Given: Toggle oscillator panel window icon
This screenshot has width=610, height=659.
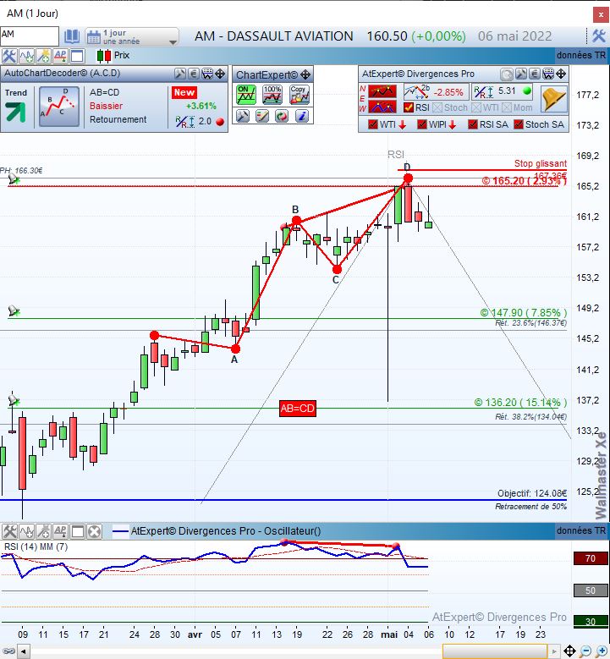Looking at the screenshot, I should (78, 531).
